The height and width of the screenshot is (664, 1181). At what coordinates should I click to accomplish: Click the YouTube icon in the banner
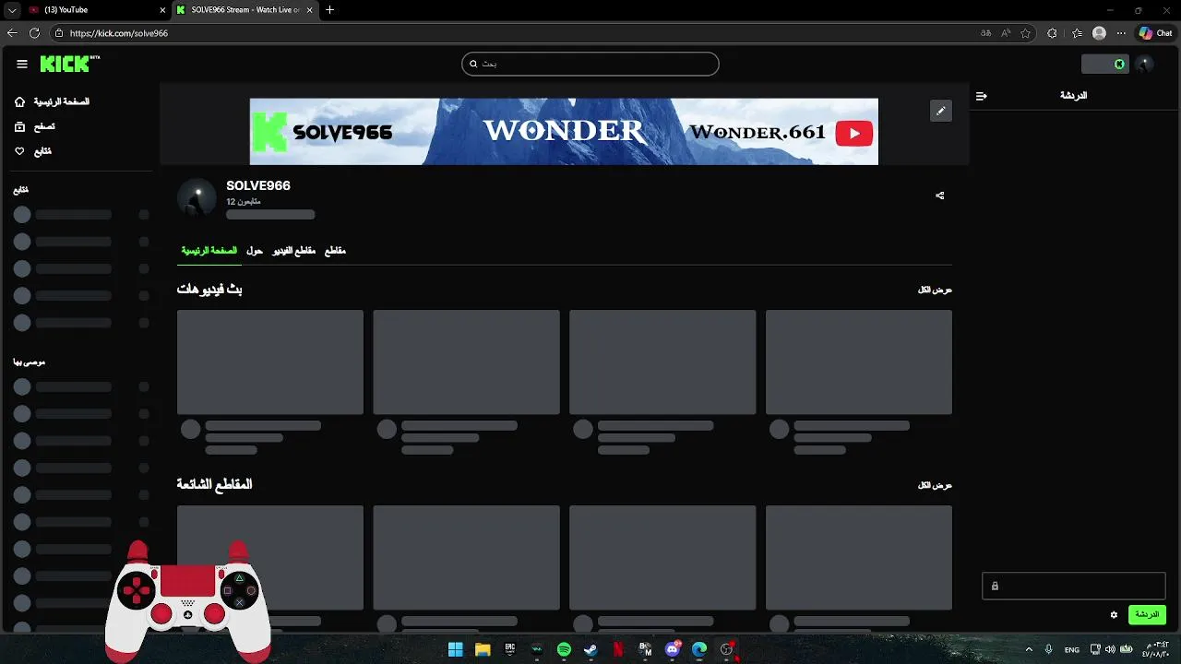[x=854, y=134]
